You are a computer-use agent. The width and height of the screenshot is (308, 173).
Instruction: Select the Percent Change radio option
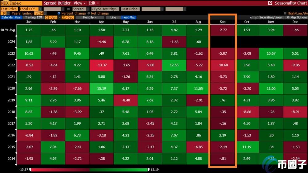coord(59,14)
